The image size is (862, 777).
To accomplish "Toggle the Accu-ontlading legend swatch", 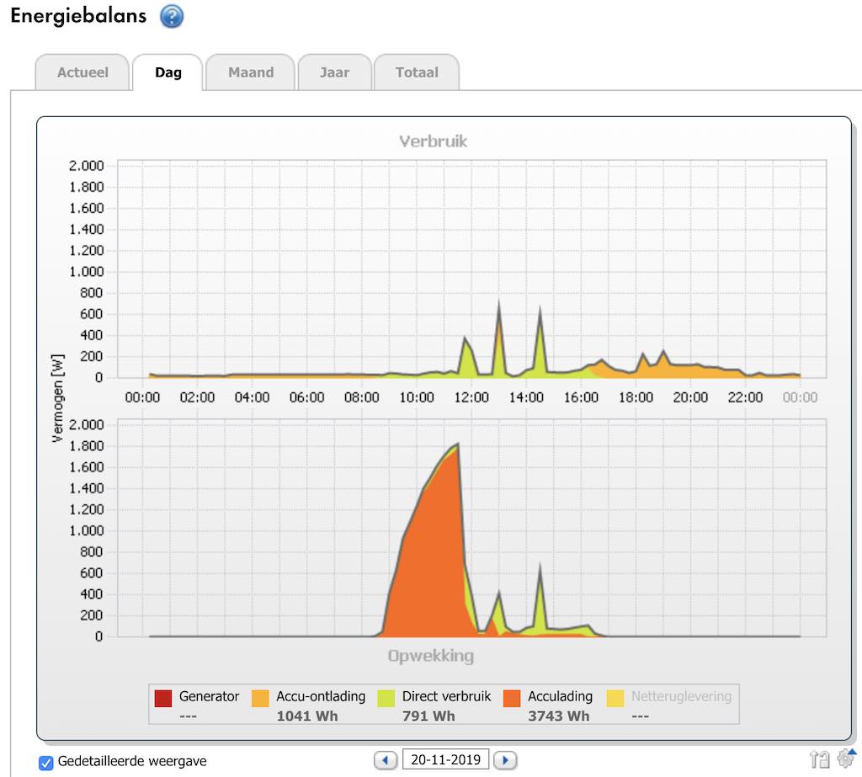I will coord(261,698).
